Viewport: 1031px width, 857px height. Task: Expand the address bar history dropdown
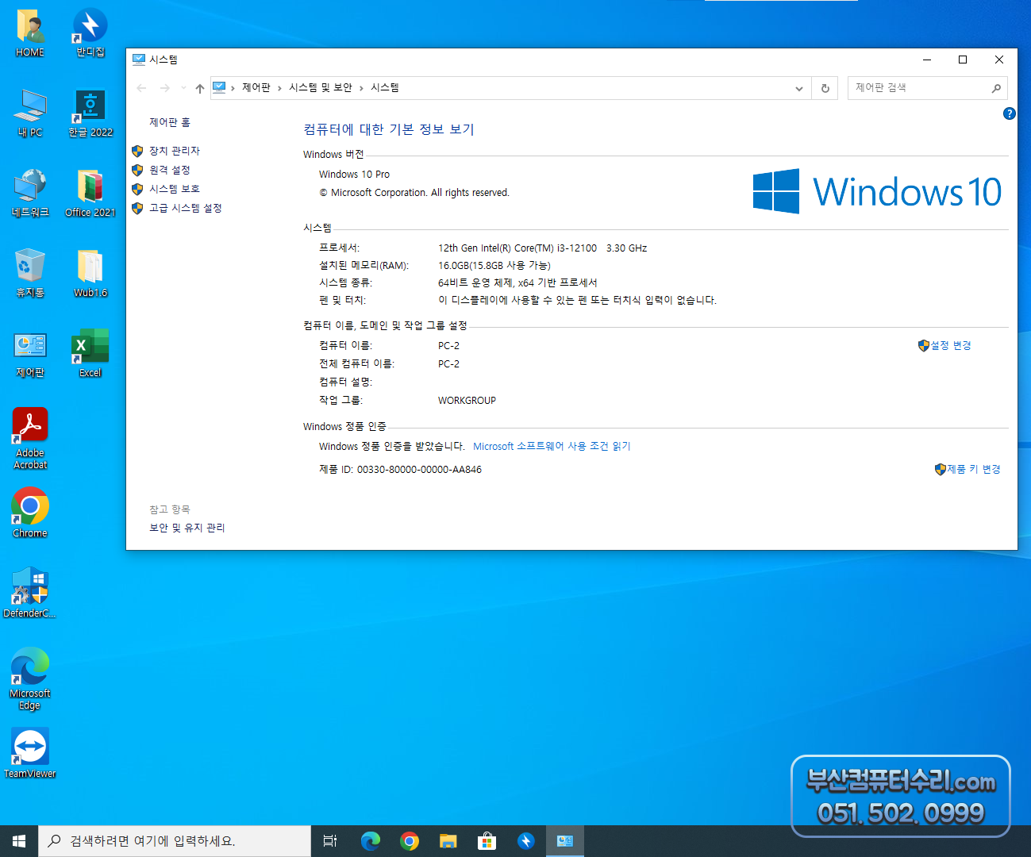click(799, 88)
